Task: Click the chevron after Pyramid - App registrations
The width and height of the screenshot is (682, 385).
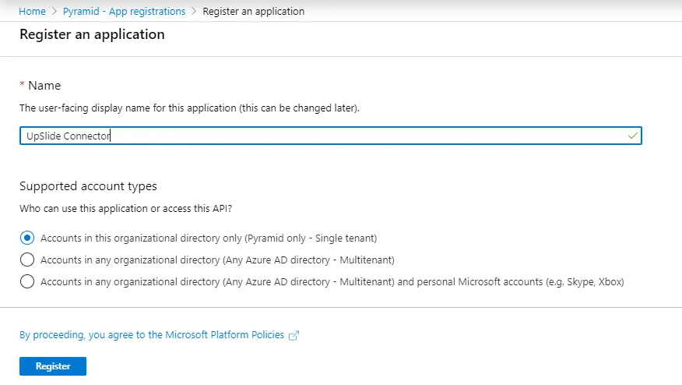Action: (x=194, y=12)
